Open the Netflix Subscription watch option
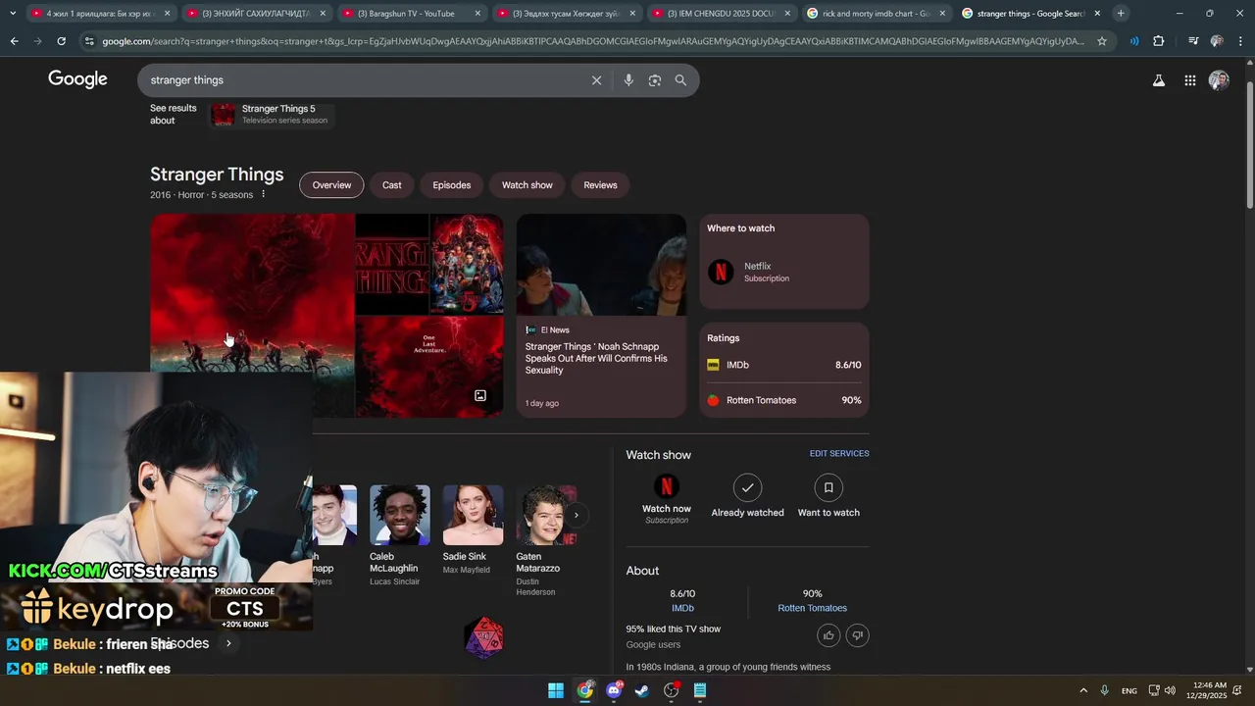 pos(784,272)
